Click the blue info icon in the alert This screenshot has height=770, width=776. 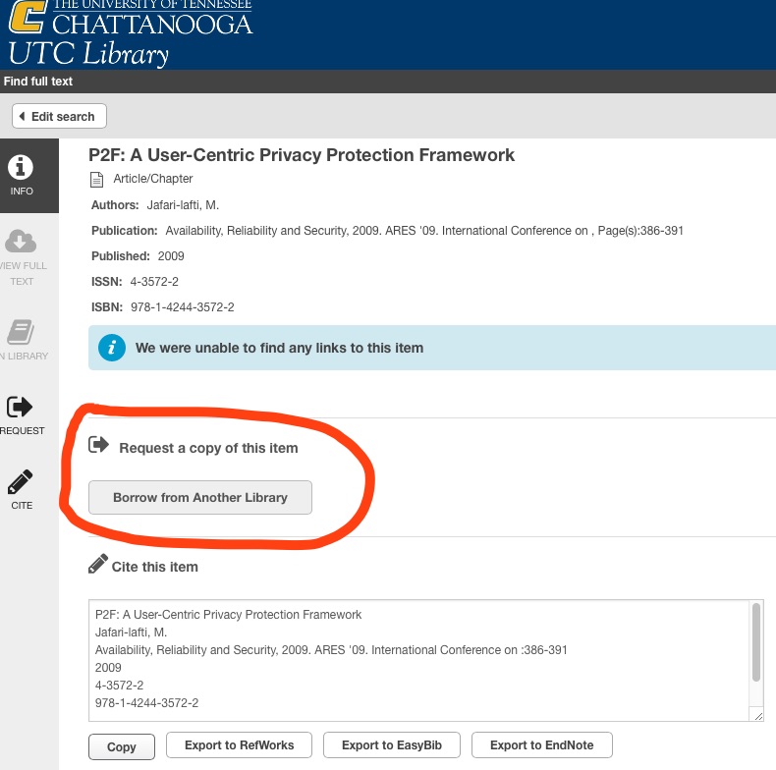point(113,348)
